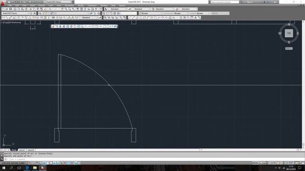Select the Erase tool in Modify toolbar
The width and height of the screenshot is (305, 171).
coord(53,26)
